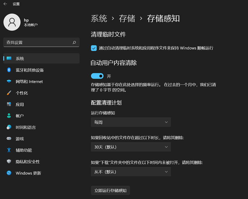Select 系统 in the sidebar

(41, 58)
